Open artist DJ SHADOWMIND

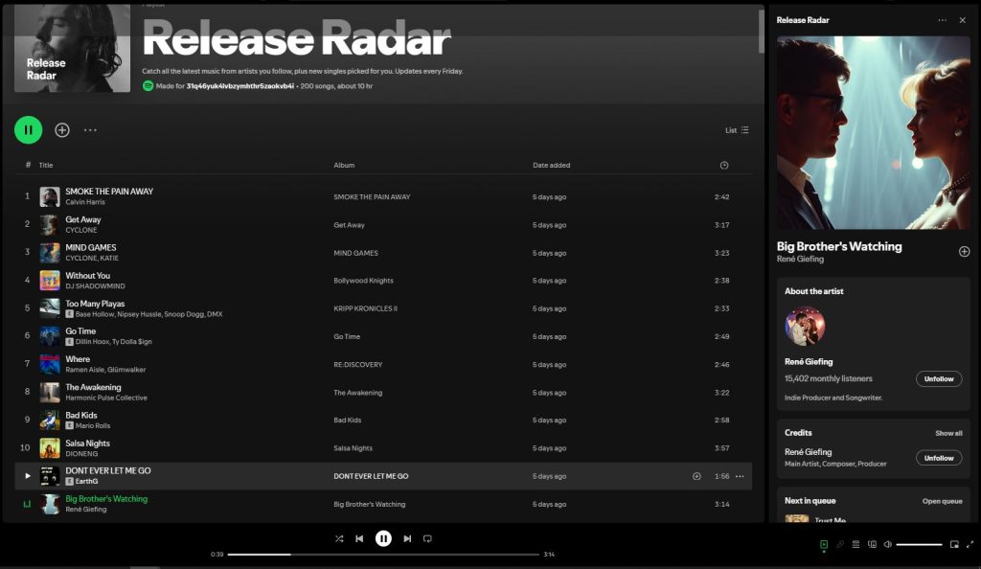pos(95,286)
